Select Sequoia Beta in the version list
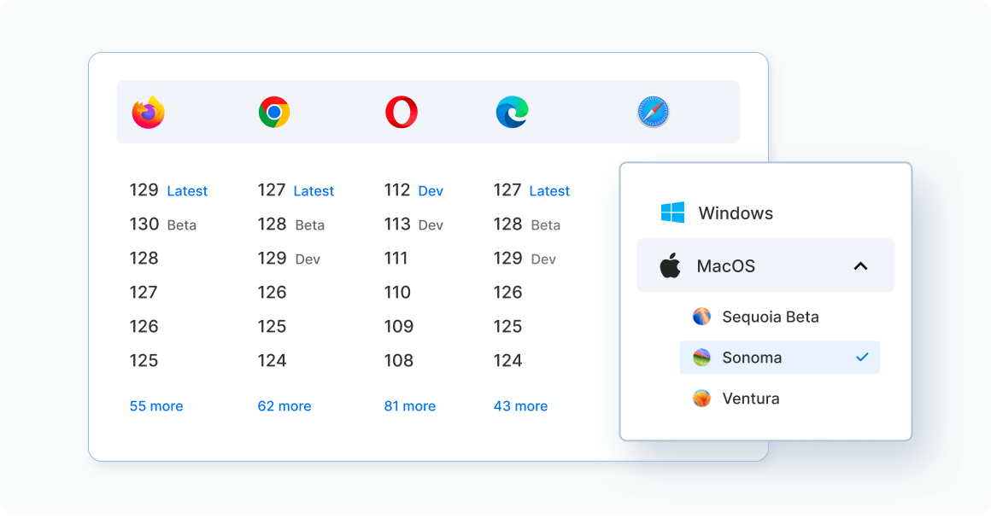This screenshot has height=524, width=991. 771,316
